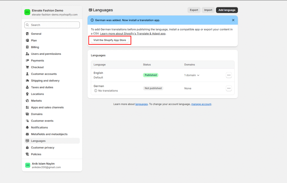
Task: Click the Not published status badge
Action: (x=153, y=88)
